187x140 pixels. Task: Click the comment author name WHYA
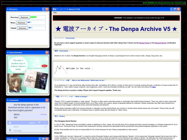coord(17,114)
